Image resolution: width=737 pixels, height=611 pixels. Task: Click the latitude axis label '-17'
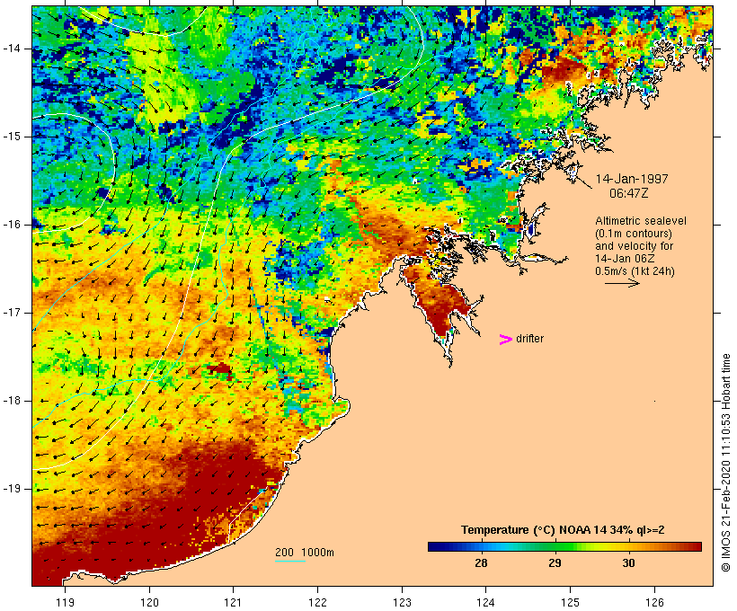tap(12, 313)
